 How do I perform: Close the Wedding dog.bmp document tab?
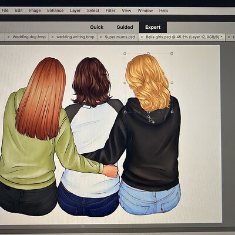point(8,37)
